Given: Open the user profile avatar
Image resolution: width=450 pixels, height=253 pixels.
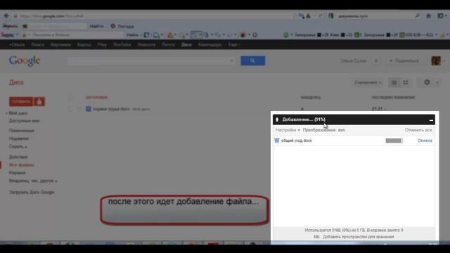Looking at the screenshot, I should click(x=436, y=61).
